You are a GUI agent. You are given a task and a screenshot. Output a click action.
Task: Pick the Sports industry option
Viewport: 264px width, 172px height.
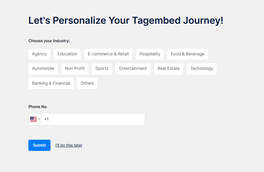[102, 69]
